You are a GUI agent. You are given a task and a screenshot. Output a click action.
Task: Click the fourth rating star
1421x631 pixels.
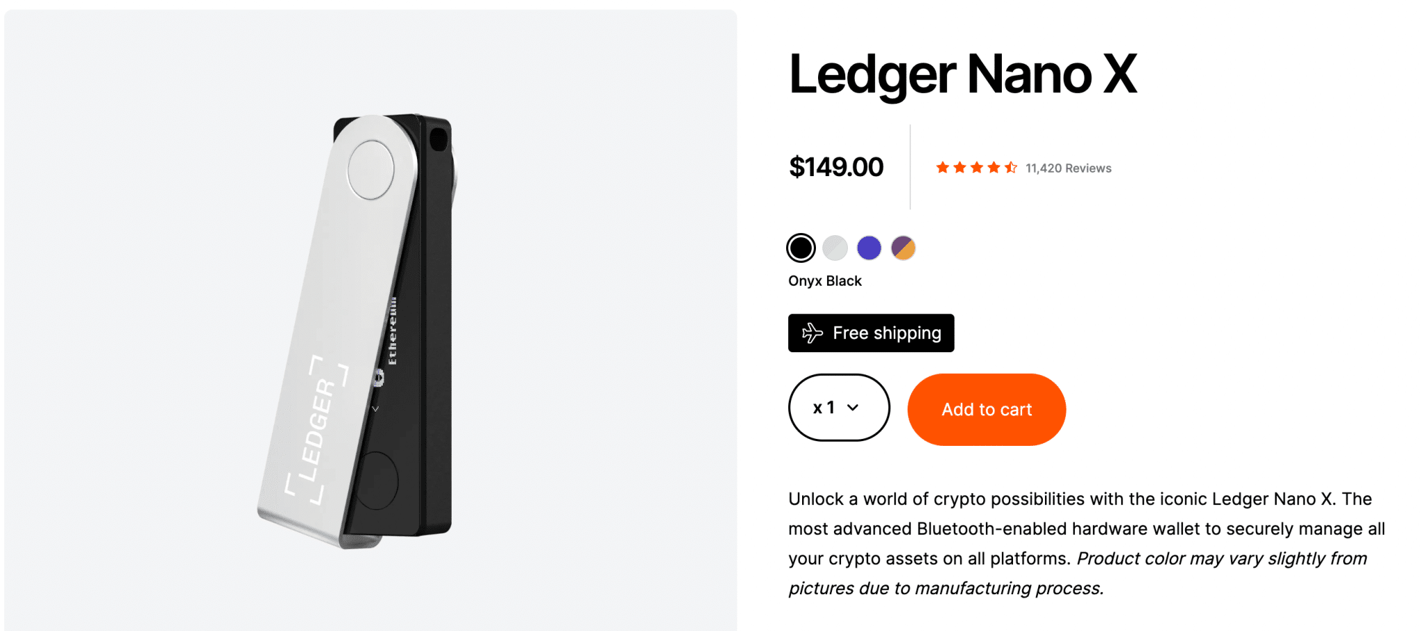click(x=993, y=167)
